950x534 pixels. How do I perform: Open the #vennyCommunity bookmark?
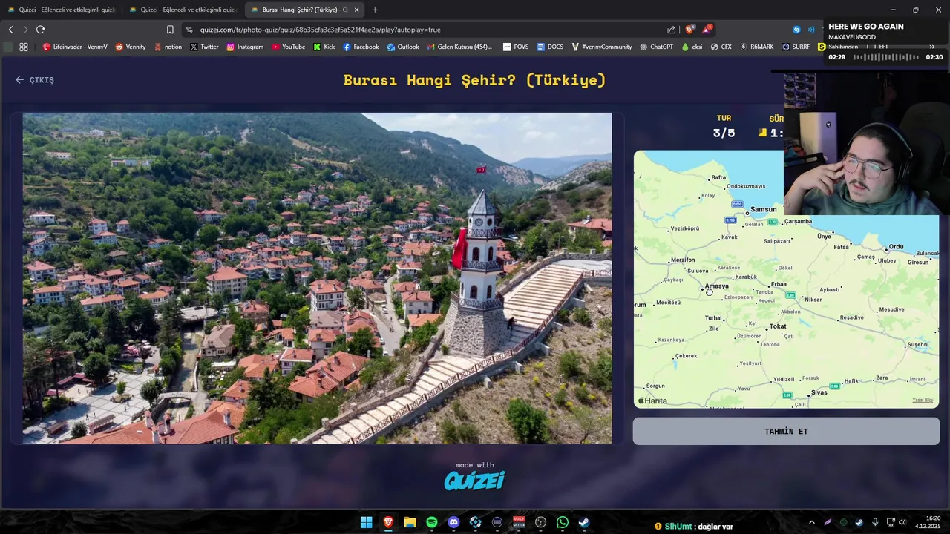coord(602,47)
